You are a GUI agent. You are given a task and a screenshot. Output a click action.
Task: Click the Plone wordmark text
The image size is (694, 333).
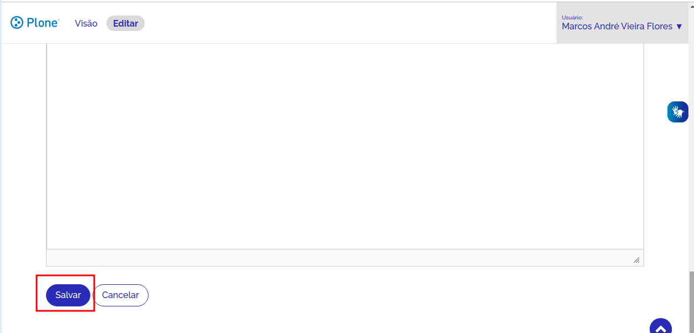point(44,23)
